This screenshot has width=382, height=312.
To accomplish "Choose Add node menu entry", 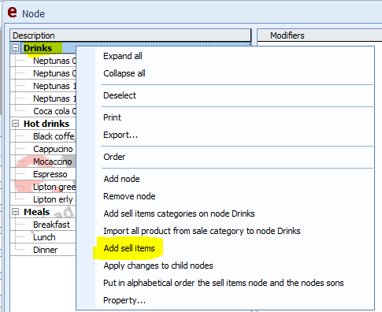I will [121, 179].
